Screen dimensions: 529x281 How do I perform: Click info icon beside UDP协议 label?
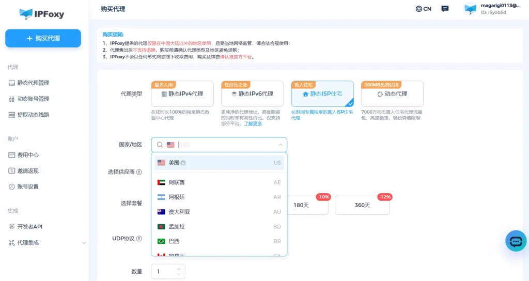pos(139,239)
